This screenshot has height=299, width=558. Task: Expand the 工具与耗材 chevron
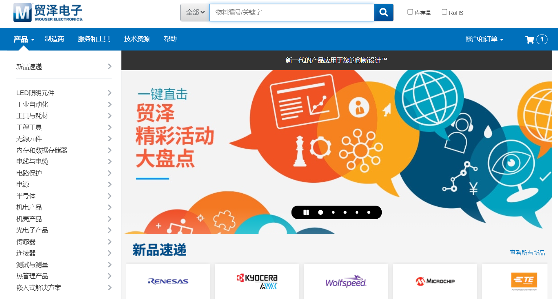click(x=109, y=116)
